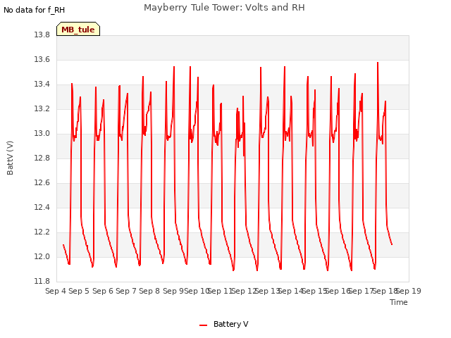Image resolution: width=451 pixels, height=338 pixels.
Task: Click the 11.8 y-axis tick label
Action: point(42,281)
